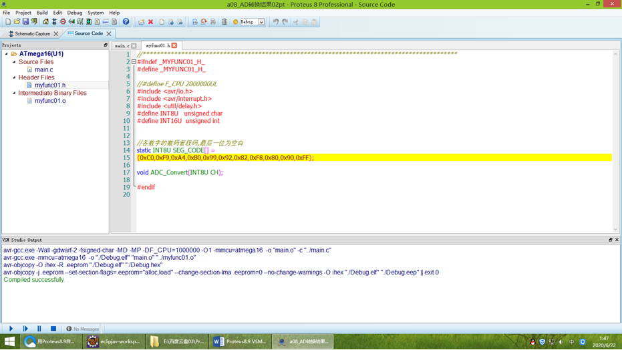Viewport: 622px width, 350px height.
Task: Click the orange gear icon beside Debug
Action: pyautogui.click(x=235, y=22)
